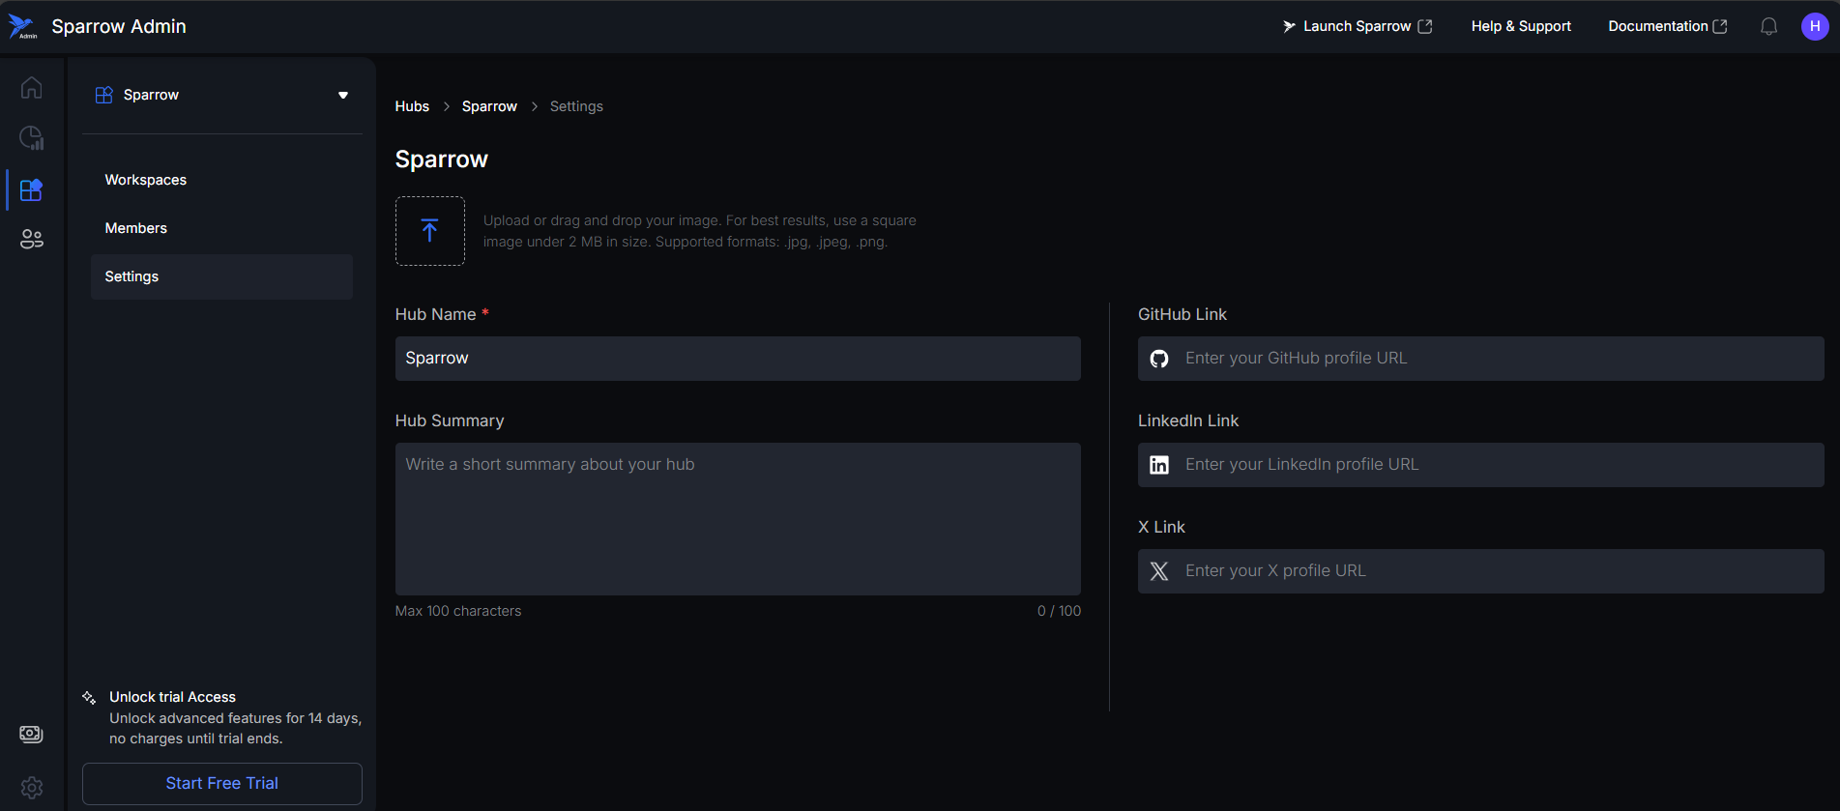Click the notifications bell icon
The width and height of the screenshot is (1840, 811).
pos(1768,26)
